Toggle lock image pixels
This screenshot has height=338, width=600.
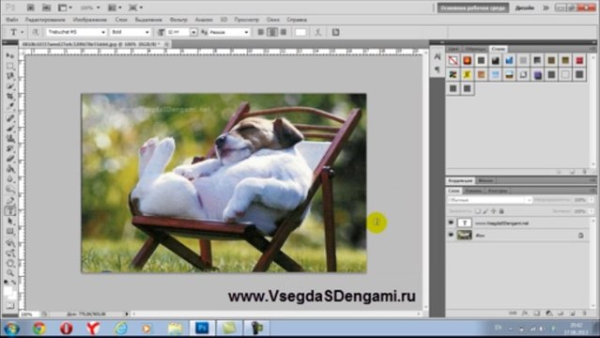tap(485, 211)
